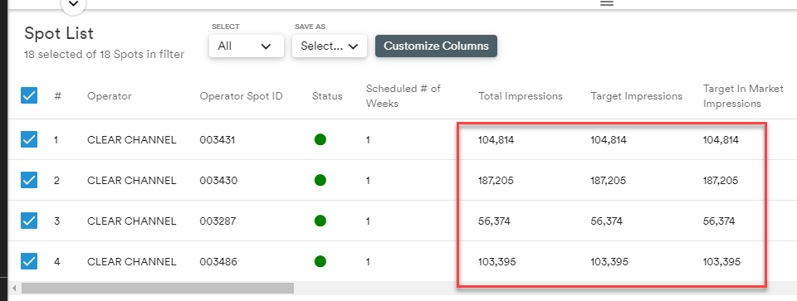Image resolution: width=797 pixels, height=301 pixels.
Task: Click Total Impressions value 104,814
Action: tap(496, 140)
